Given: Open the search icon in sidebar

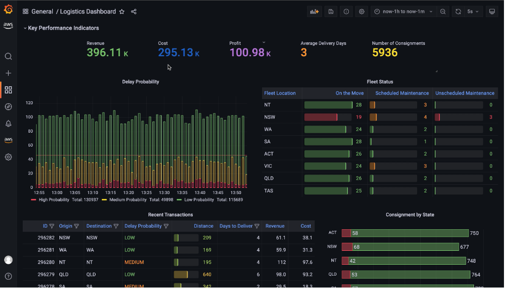Looking at the screenshot, I should (x=8, y=56).
